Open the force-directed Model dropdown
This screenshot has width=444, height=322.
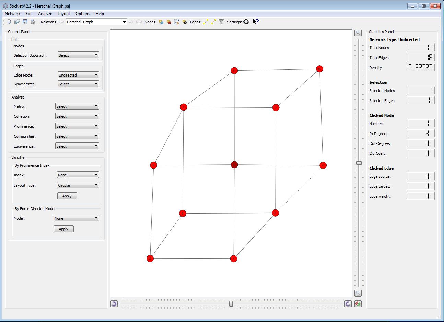[77, 218]
